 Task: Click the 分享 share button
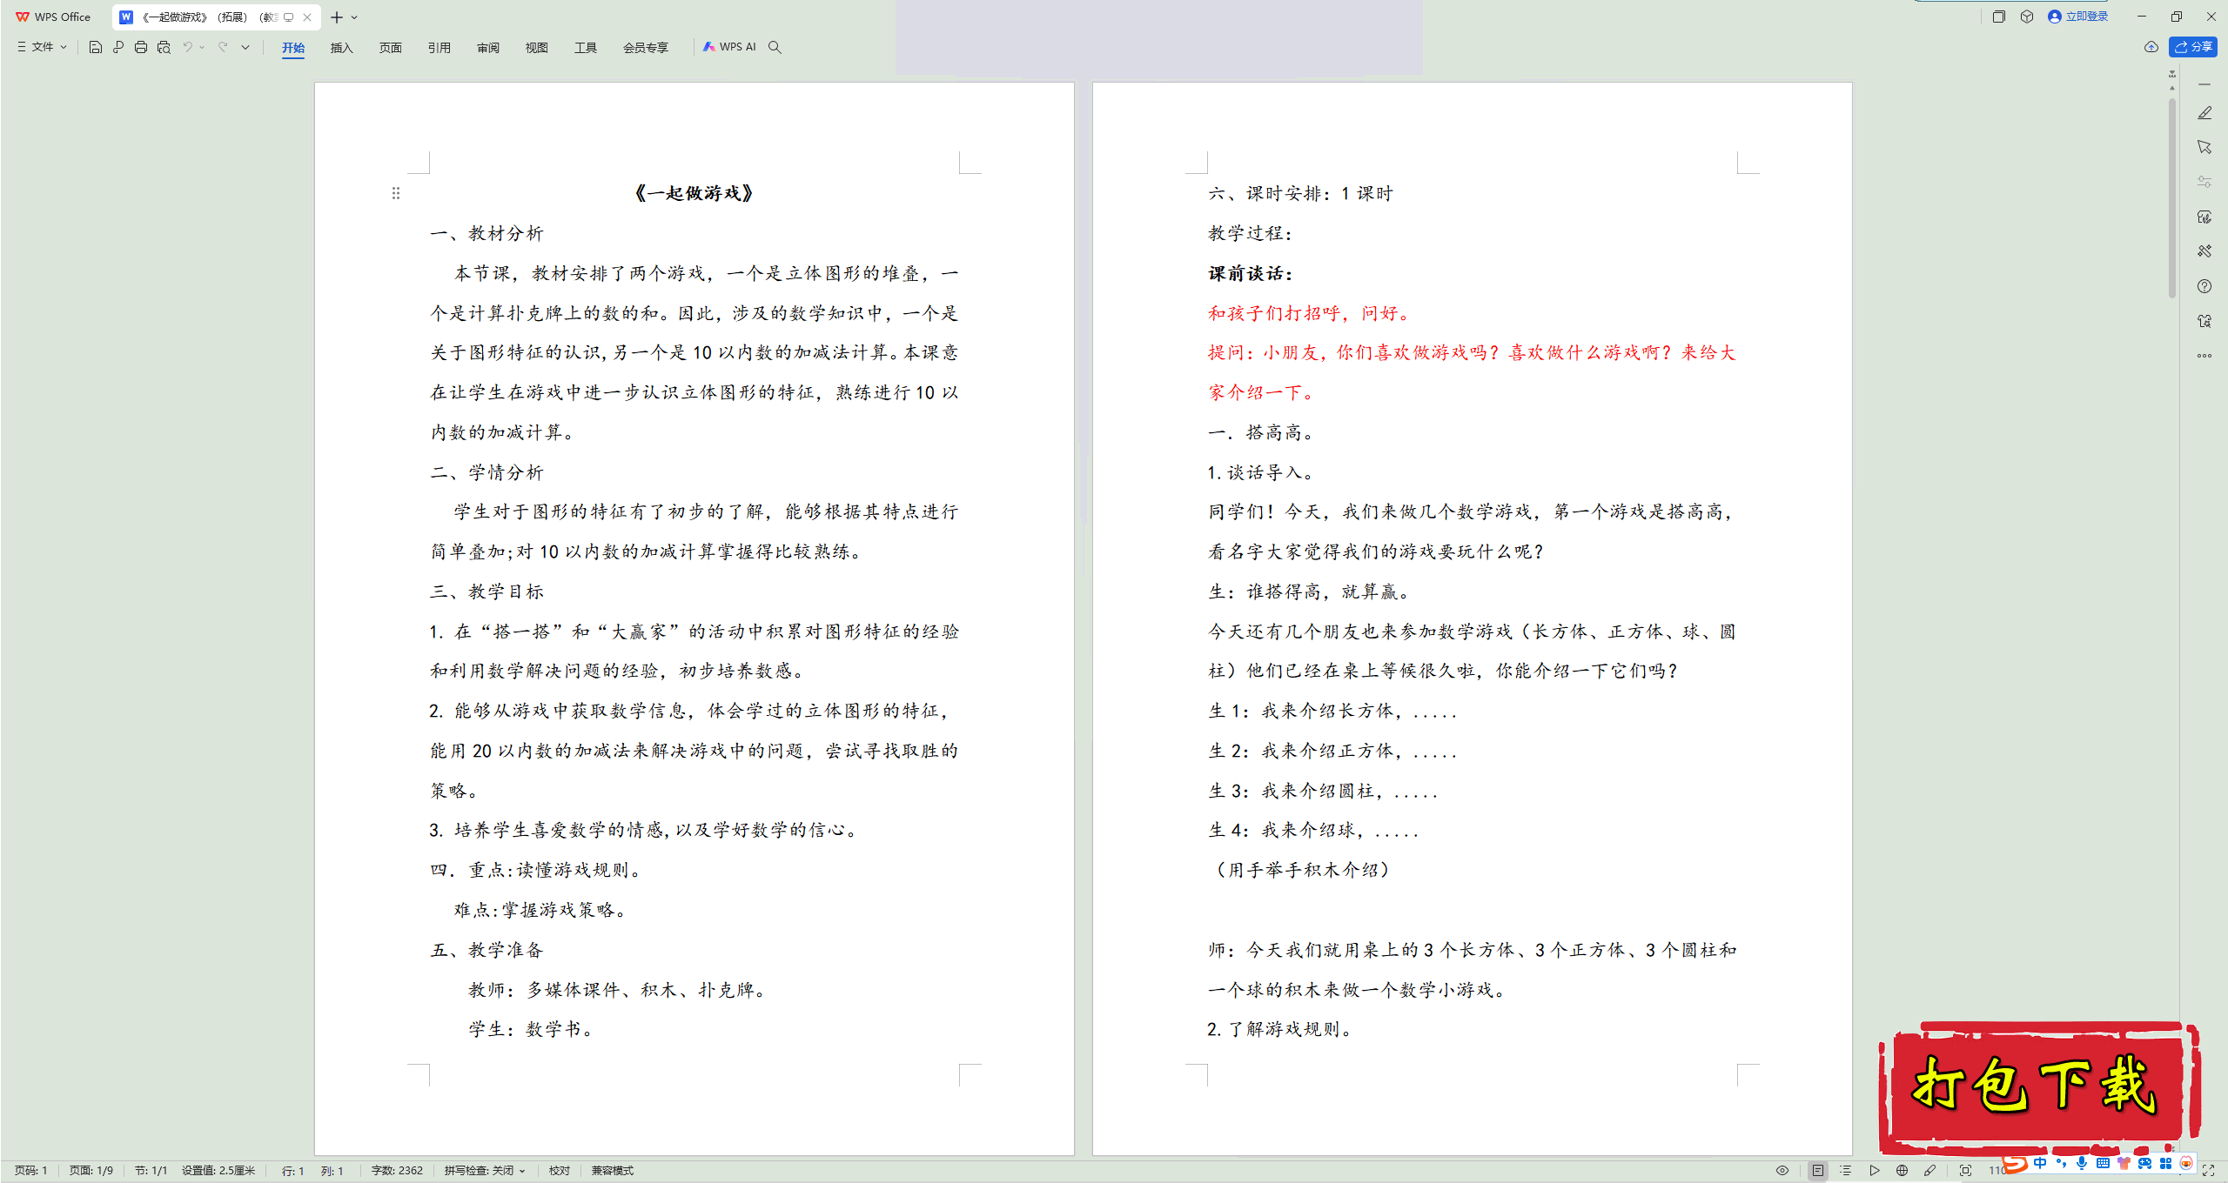2193,47
